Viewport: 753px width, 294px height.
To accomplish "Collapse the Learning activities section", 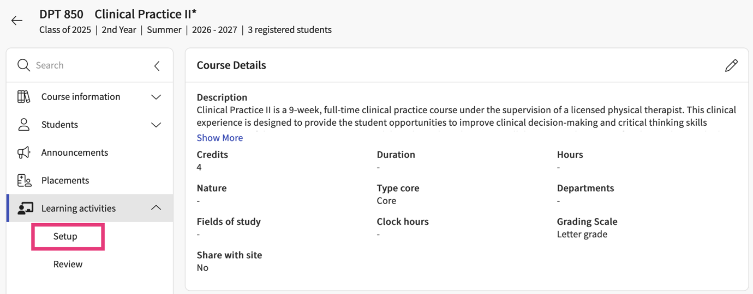I will (156, 208).
